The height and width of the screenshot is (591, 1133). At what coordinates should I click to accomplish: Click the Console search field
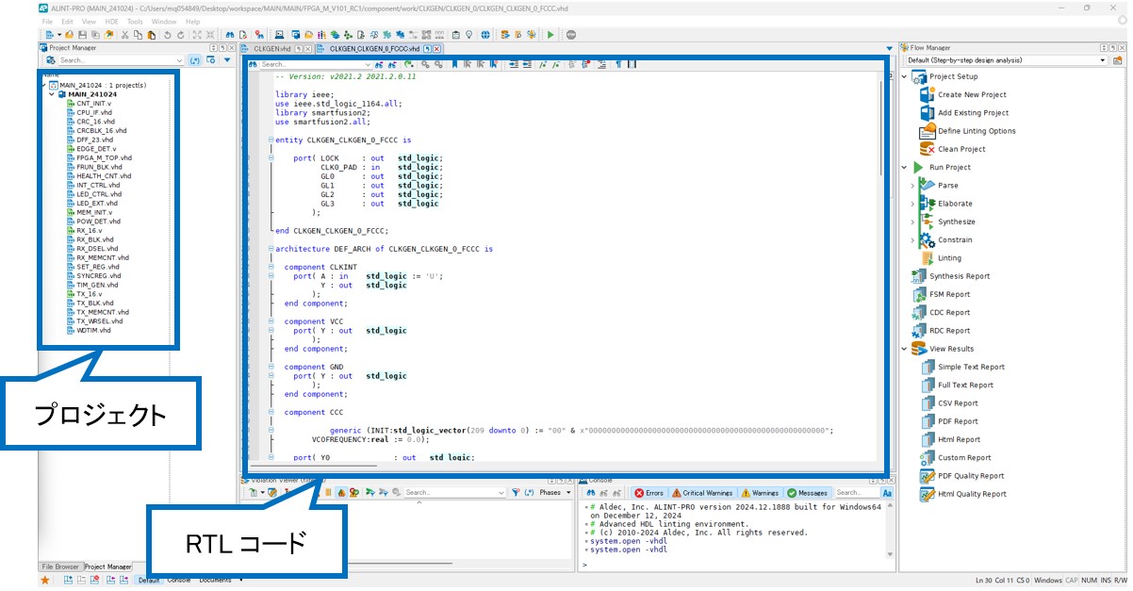[x=857, y=492]
